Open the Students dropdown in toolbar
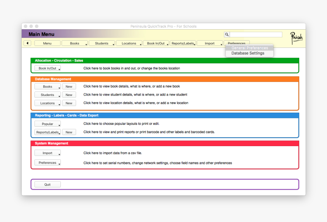 point(102,43)
